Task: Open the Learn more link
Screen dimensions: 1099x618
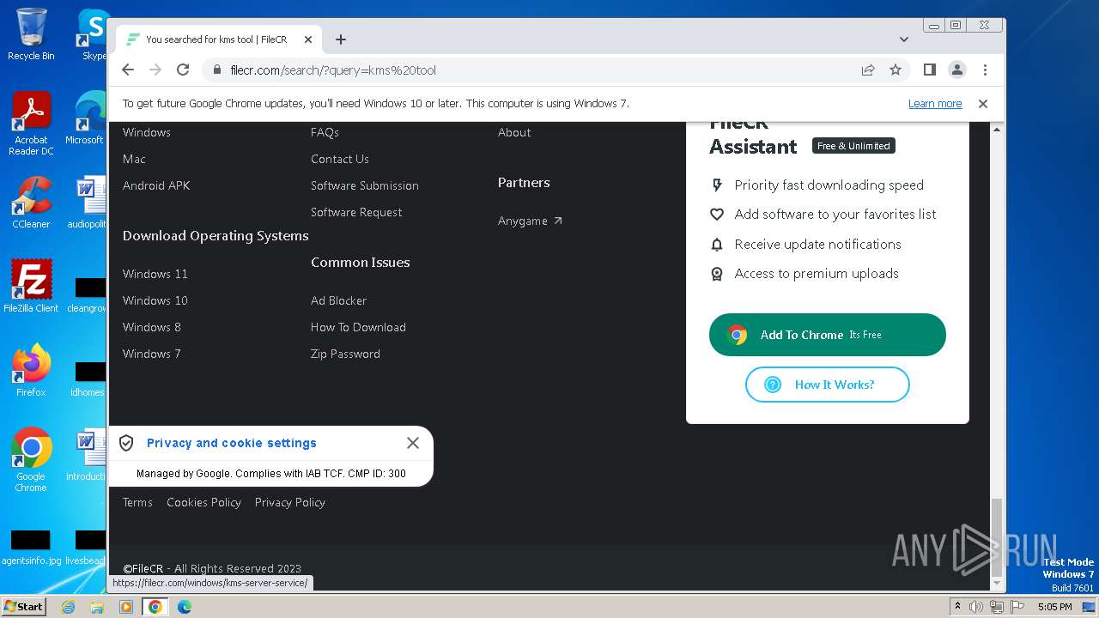Action: pos(935,103)
